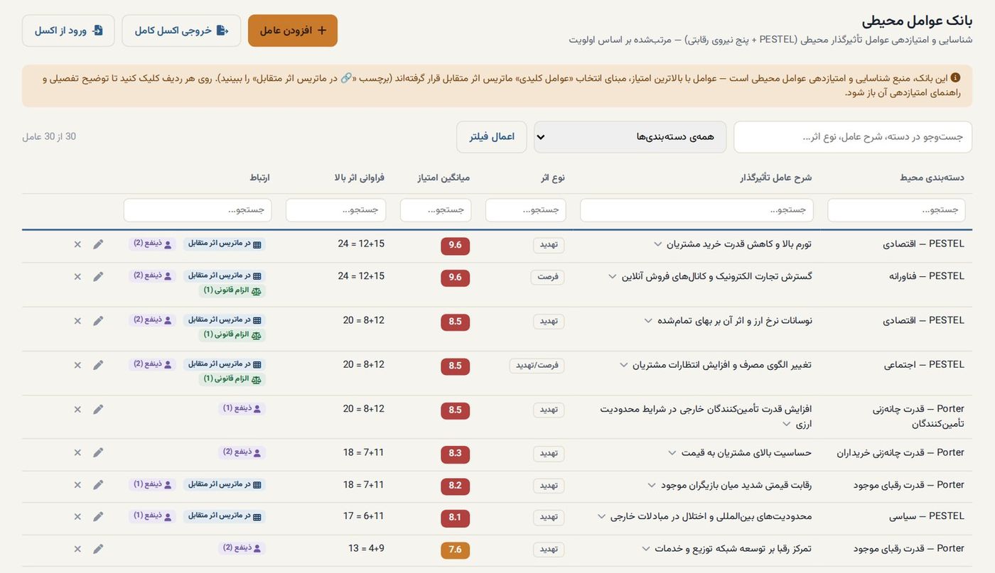
Task: Click ورود از اکسل import button
Action: [x=68, y=31]
